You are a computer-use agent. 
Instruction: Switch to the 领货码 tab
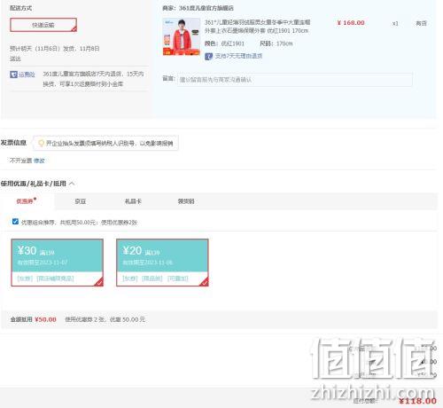[x=186, y=201]
